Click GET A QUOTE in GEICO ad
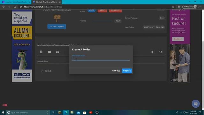 (22, 44)
